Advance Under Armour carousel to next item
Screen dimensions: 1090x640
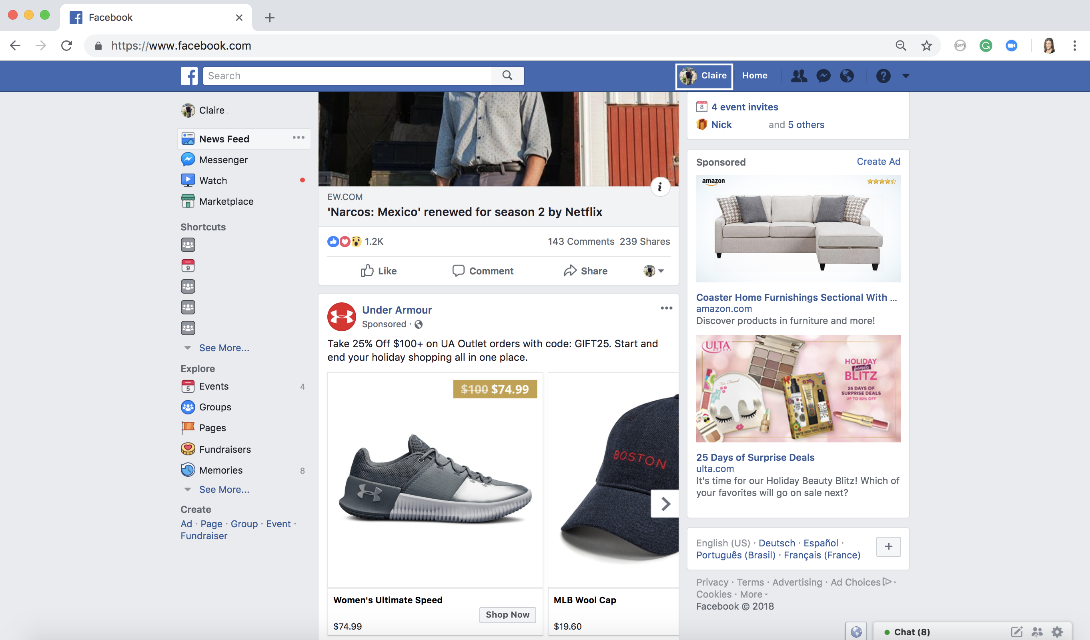point(665,503)
